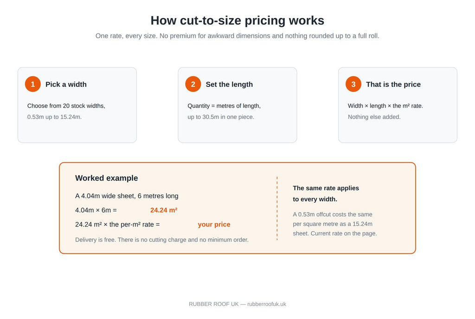Click 'The same rate applies to every width' heading
475x319 pixels.
(x=326, y=194)
